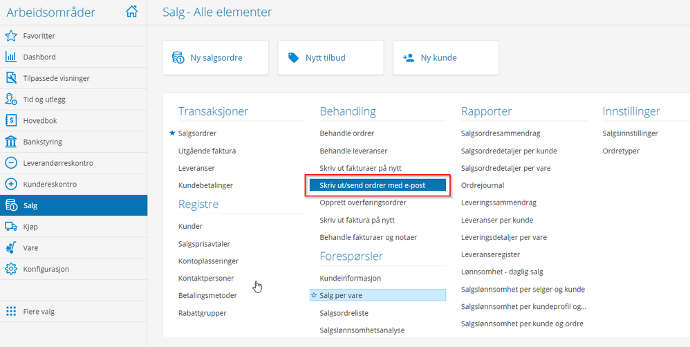Create Ny kunde
This screenshot has height=347, width=690.
tap(446, 57)
